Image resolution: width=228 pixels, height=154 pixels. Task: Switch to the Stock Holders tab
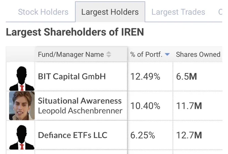(x=43, y=12)
